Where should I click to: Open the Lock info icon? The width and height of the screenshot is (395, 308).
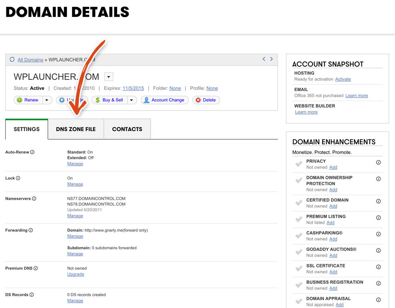coord(18,178)
